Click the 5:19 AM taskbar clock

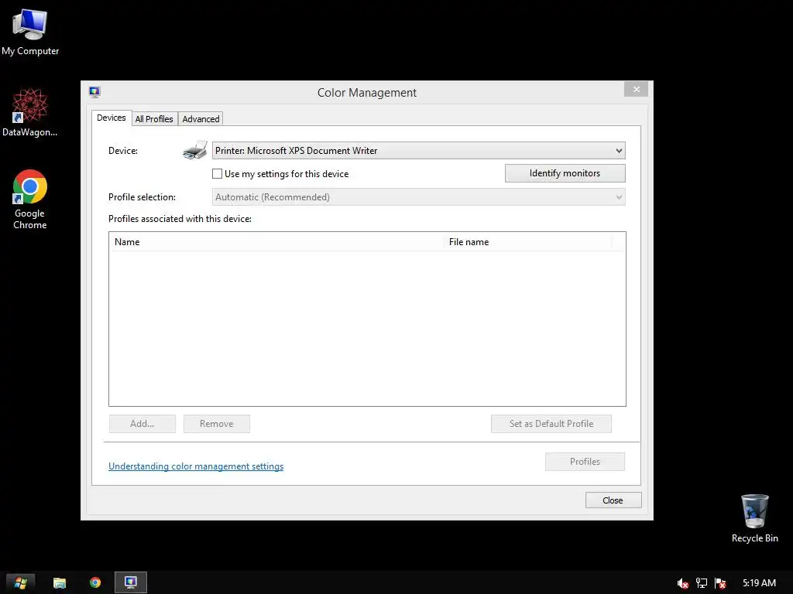tap(759, 583)
